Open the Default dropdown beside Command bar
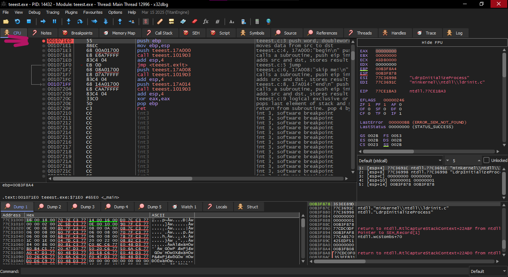 487,271
